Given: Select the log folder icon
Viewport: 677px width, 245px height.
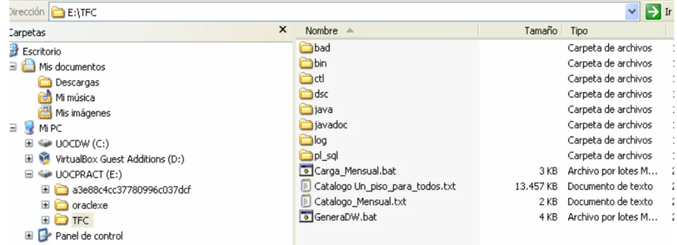Looking at the screenshot, I should pos(306,140).
